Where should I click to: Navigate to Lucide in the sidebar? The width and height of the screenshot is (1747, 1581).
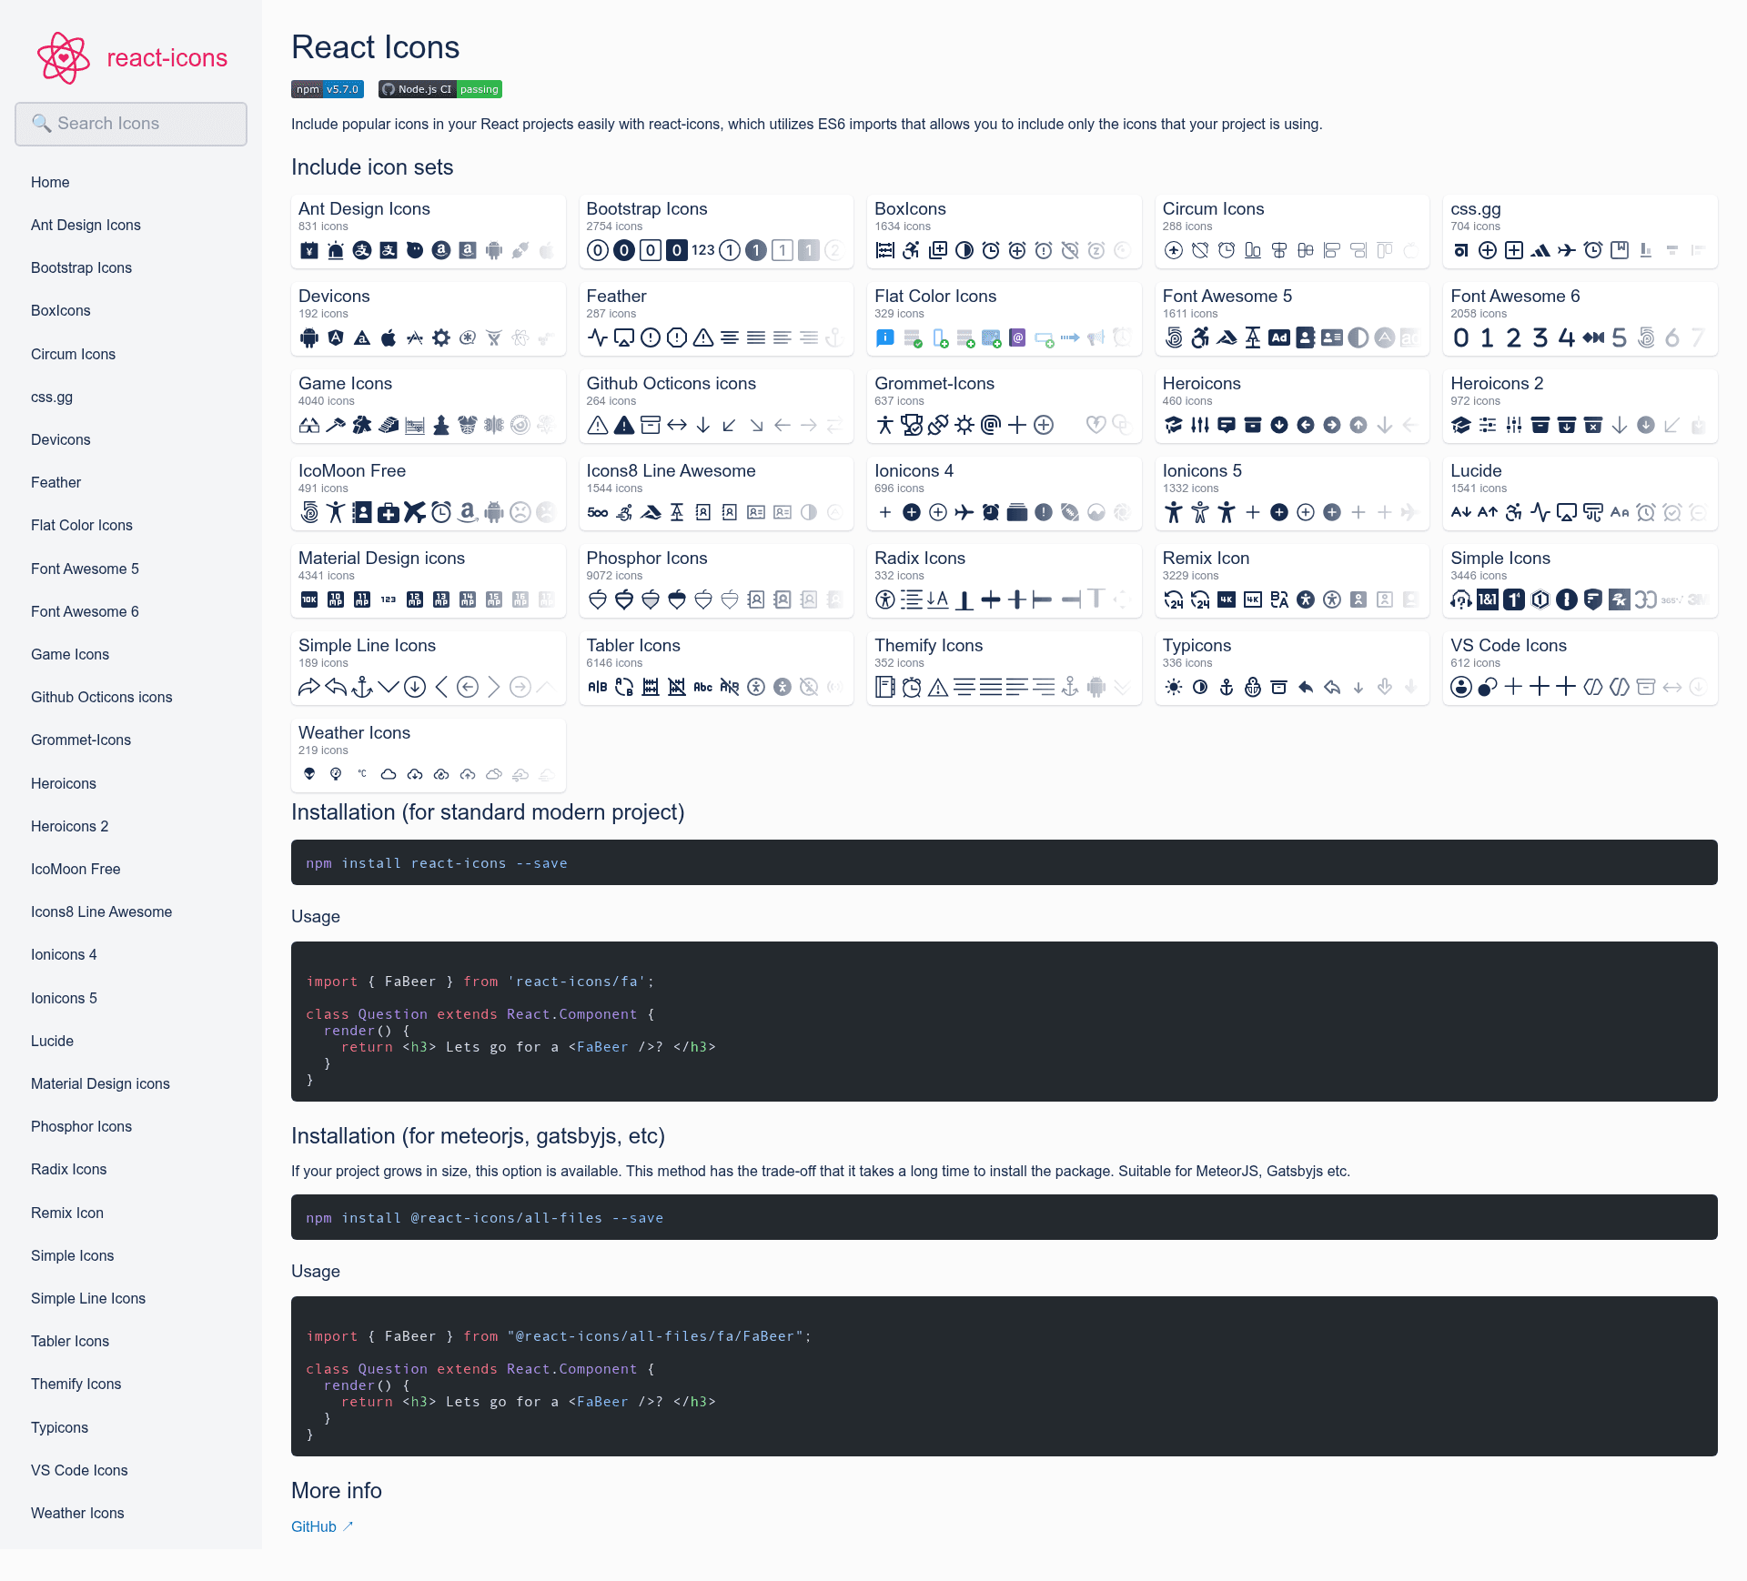point(52,1041)
